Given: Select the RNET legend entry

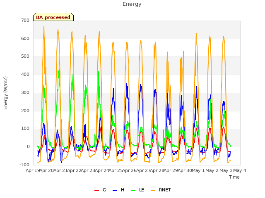Looking at the screenshot, I should click(x=161, y=190).
